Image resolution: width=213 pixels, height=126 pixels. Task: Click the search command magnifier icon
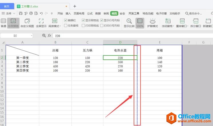coord(187,13)
